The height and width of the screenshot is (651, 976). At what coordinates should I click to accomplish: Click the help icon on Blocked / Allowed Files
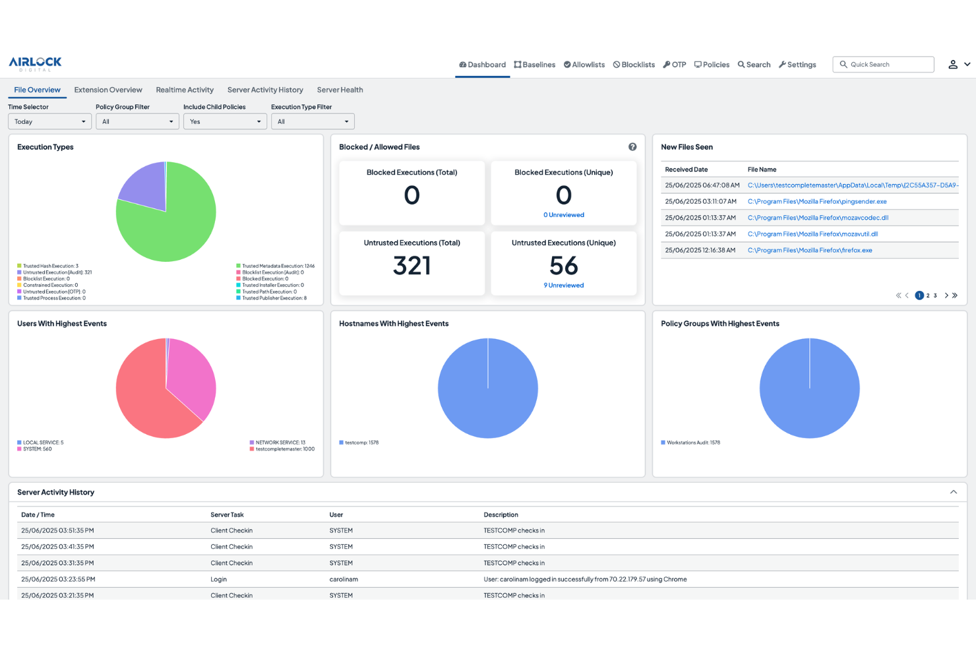[632, 146]
